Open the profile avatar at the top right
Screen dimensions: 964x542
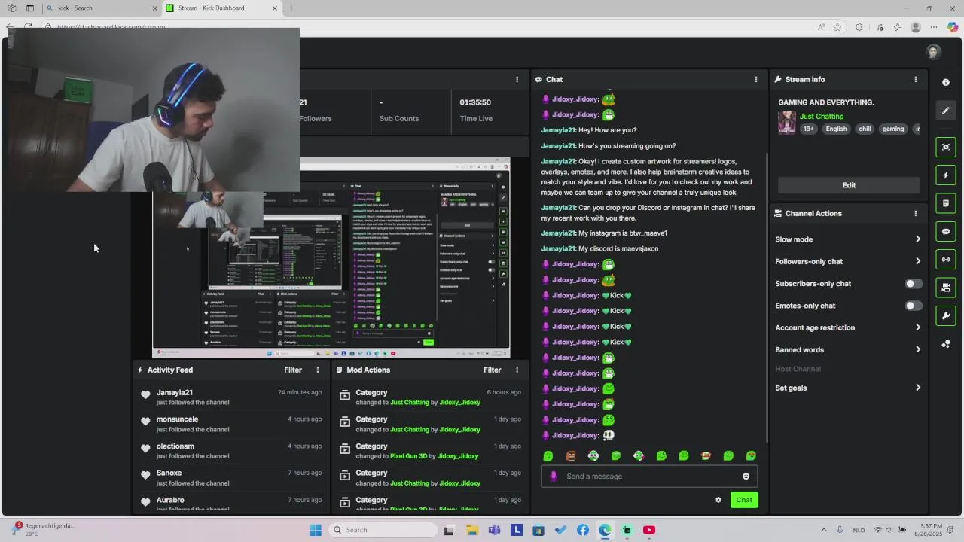[x=934, y=52]
